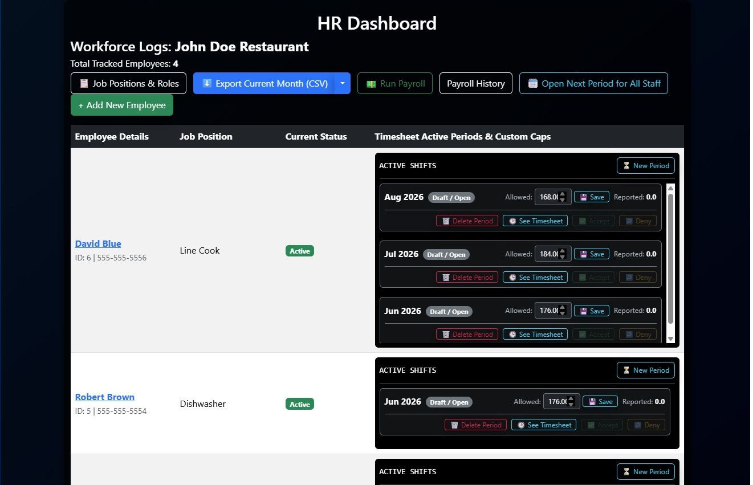Click the Timesheet Active Periods & Custom Caps column header

(462, 136)
